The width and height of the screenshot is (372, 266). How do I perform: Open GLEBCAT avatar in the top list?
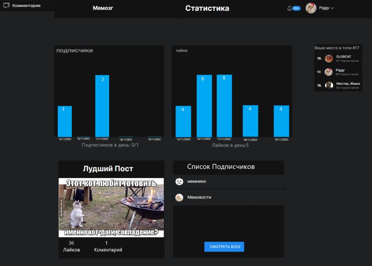coord(329,58)
